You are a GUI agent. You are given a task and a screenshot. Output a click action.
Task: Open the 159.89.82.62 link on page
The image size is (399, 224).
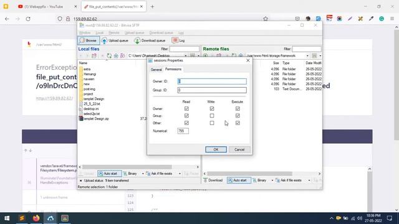[x=54, y=98]
